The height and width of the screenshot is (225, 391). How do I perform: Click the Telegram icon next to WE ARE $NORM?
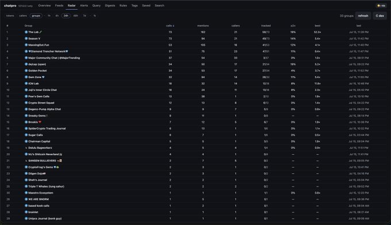(26, 199)
